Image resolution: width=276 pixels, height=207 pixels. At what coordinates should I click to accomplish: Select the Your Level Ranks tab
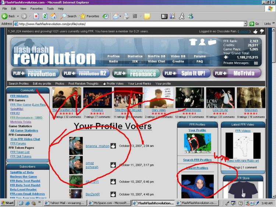click(x=139, y=84)
